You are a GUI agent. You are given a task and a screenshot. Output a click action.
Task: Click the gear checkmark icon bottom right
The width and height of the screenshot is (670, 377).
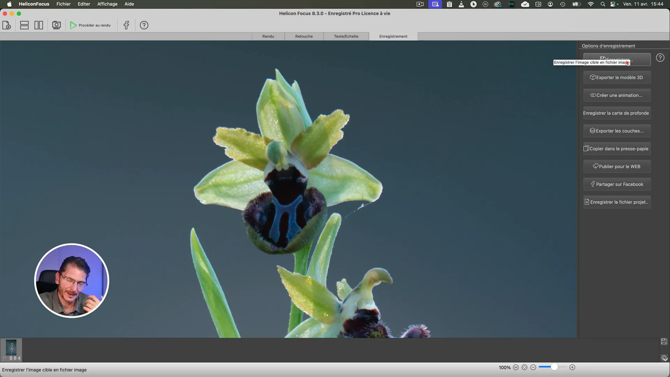pos(664,358)
